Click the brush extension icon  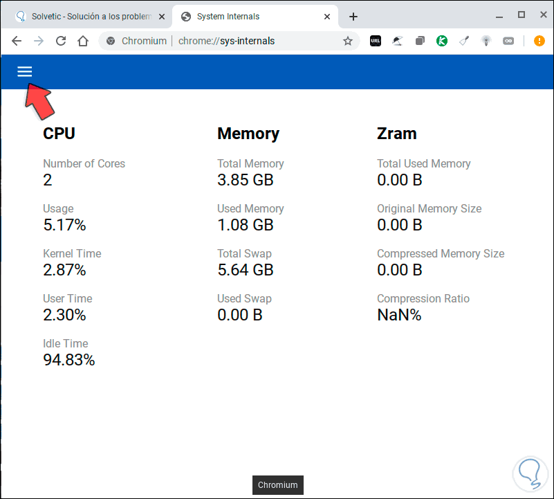pyautogui.click(x=464, y=41)
